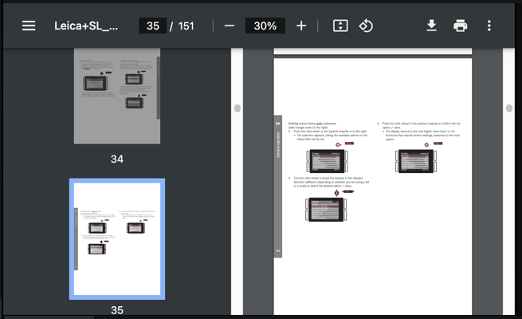Rotate the document counterclockwise
This screenshot has width=522, height=319.
pos(366,26)
